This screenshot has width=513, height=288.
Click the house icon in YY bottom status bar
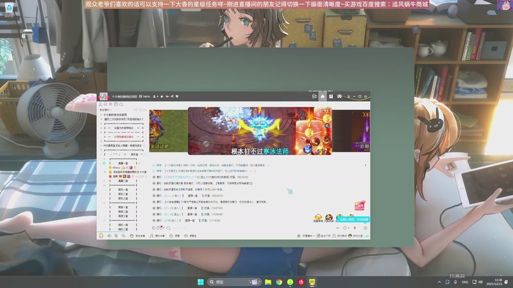[x=299, y=236]
